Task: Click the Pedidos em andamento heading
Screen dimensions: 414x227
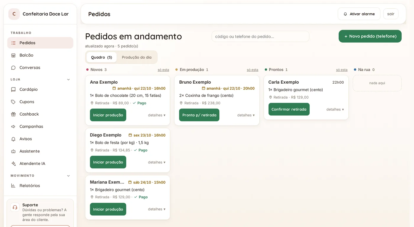Action: click(133, 36)
